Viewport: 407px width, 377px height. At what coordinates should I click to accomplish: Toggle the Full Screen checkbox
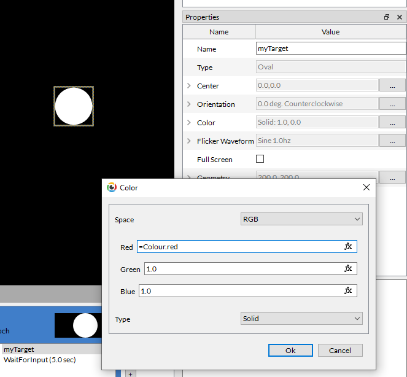tap(260, 159)
